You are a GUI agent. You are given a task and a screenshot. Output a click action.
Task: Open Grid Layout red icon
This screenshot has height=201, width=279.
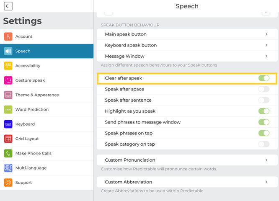click(8, 139)
